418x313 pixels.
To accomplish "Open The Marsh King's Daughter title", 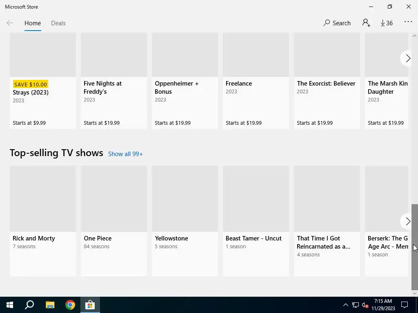I will pos(388,87).
